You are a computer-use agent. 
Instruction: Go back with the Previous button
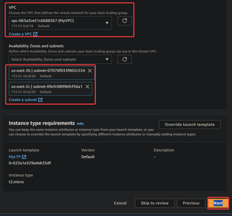191,203
